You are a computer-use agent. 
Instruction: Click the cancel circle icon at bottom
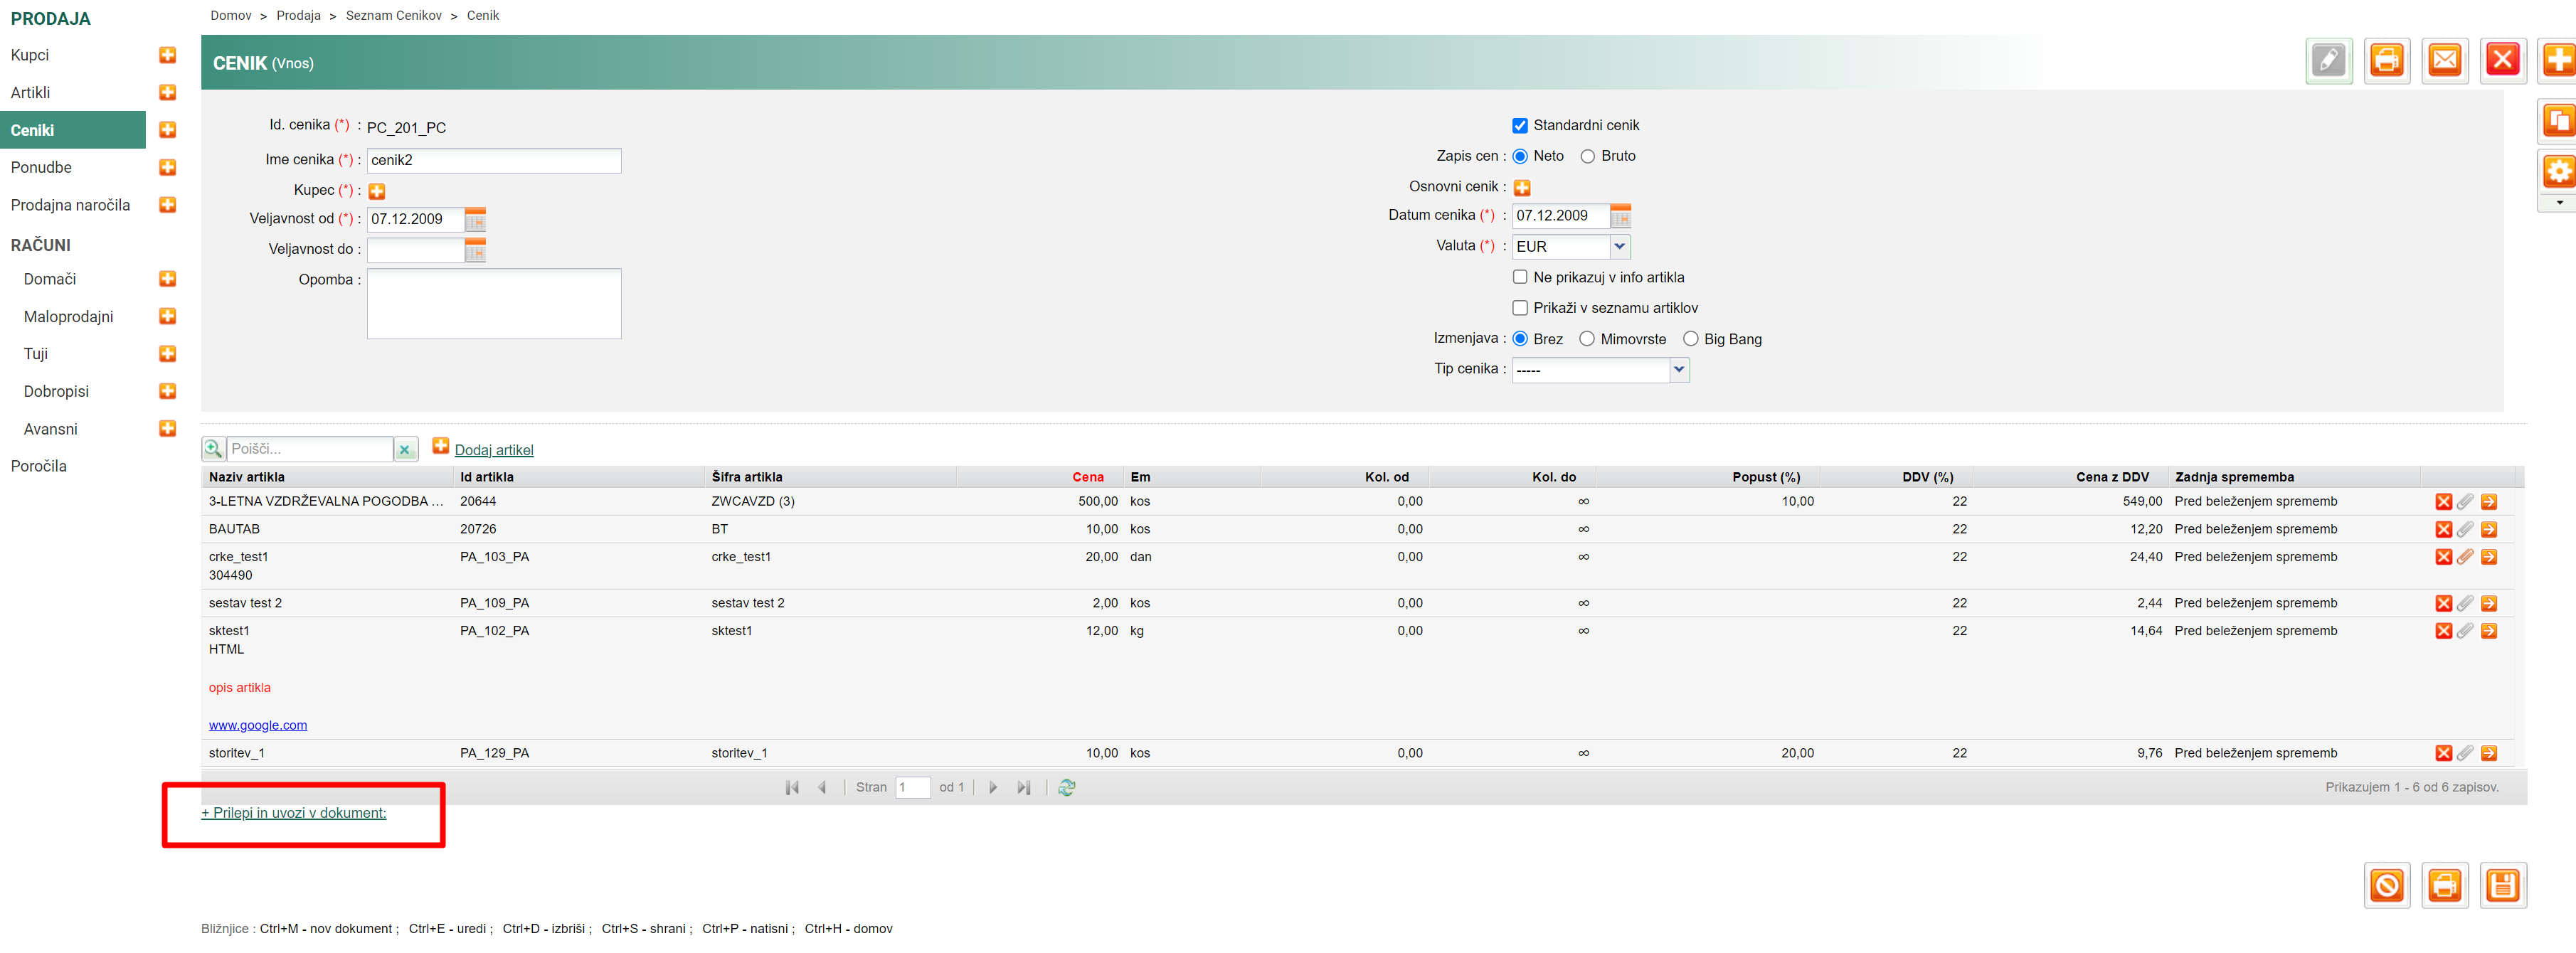coord(2386,885)
